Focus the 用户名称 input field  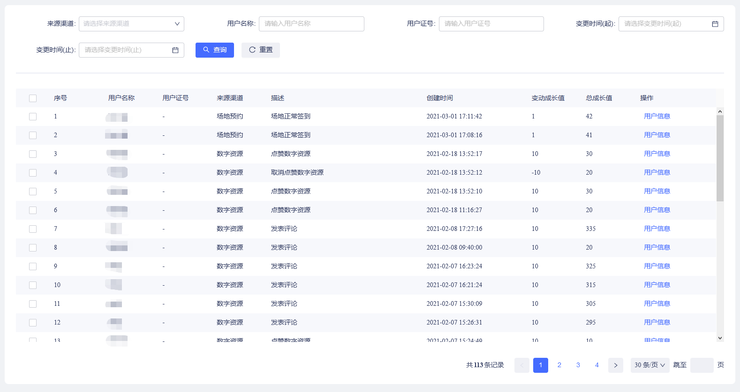pyautogui.click(x=311, y=24)
